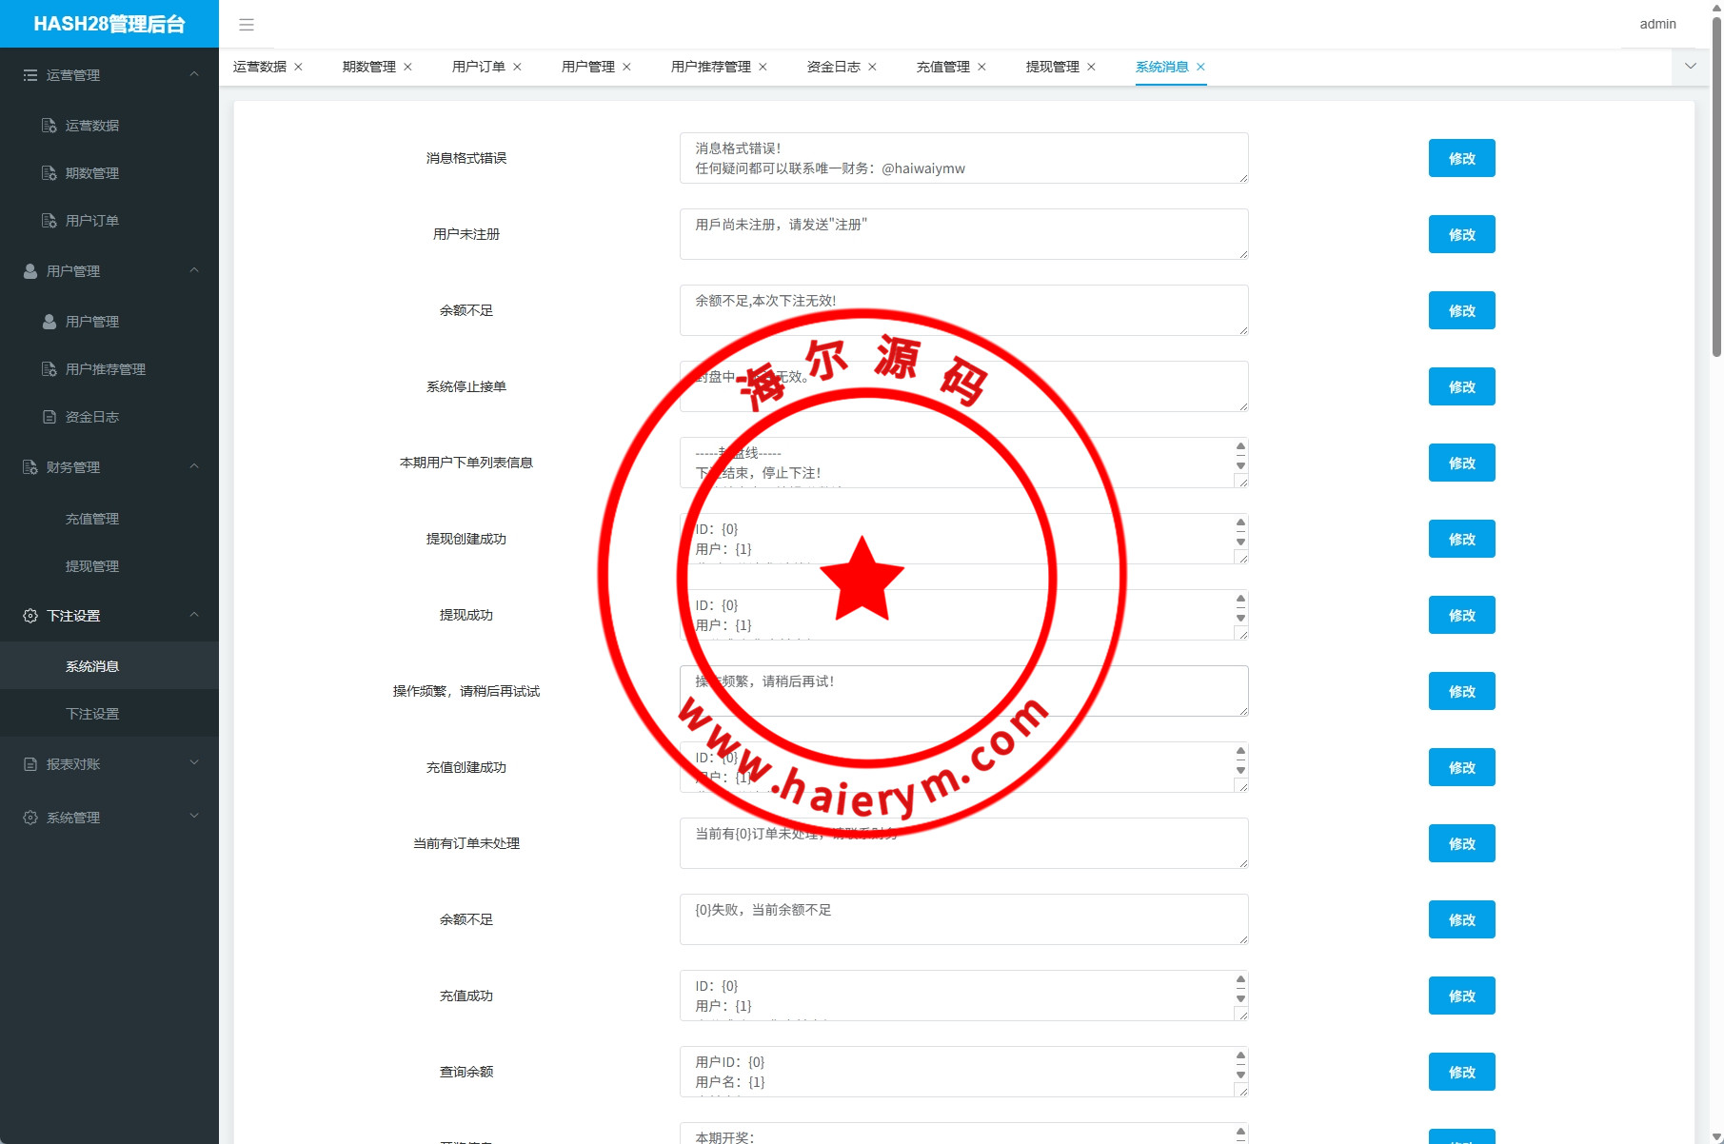Click the 资金日志 sidebar icon

pyautogui.click(x=50, y=417)
